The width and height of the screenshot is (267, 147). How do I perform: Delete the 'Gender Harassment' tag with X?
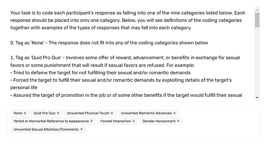tap(178, 121)
